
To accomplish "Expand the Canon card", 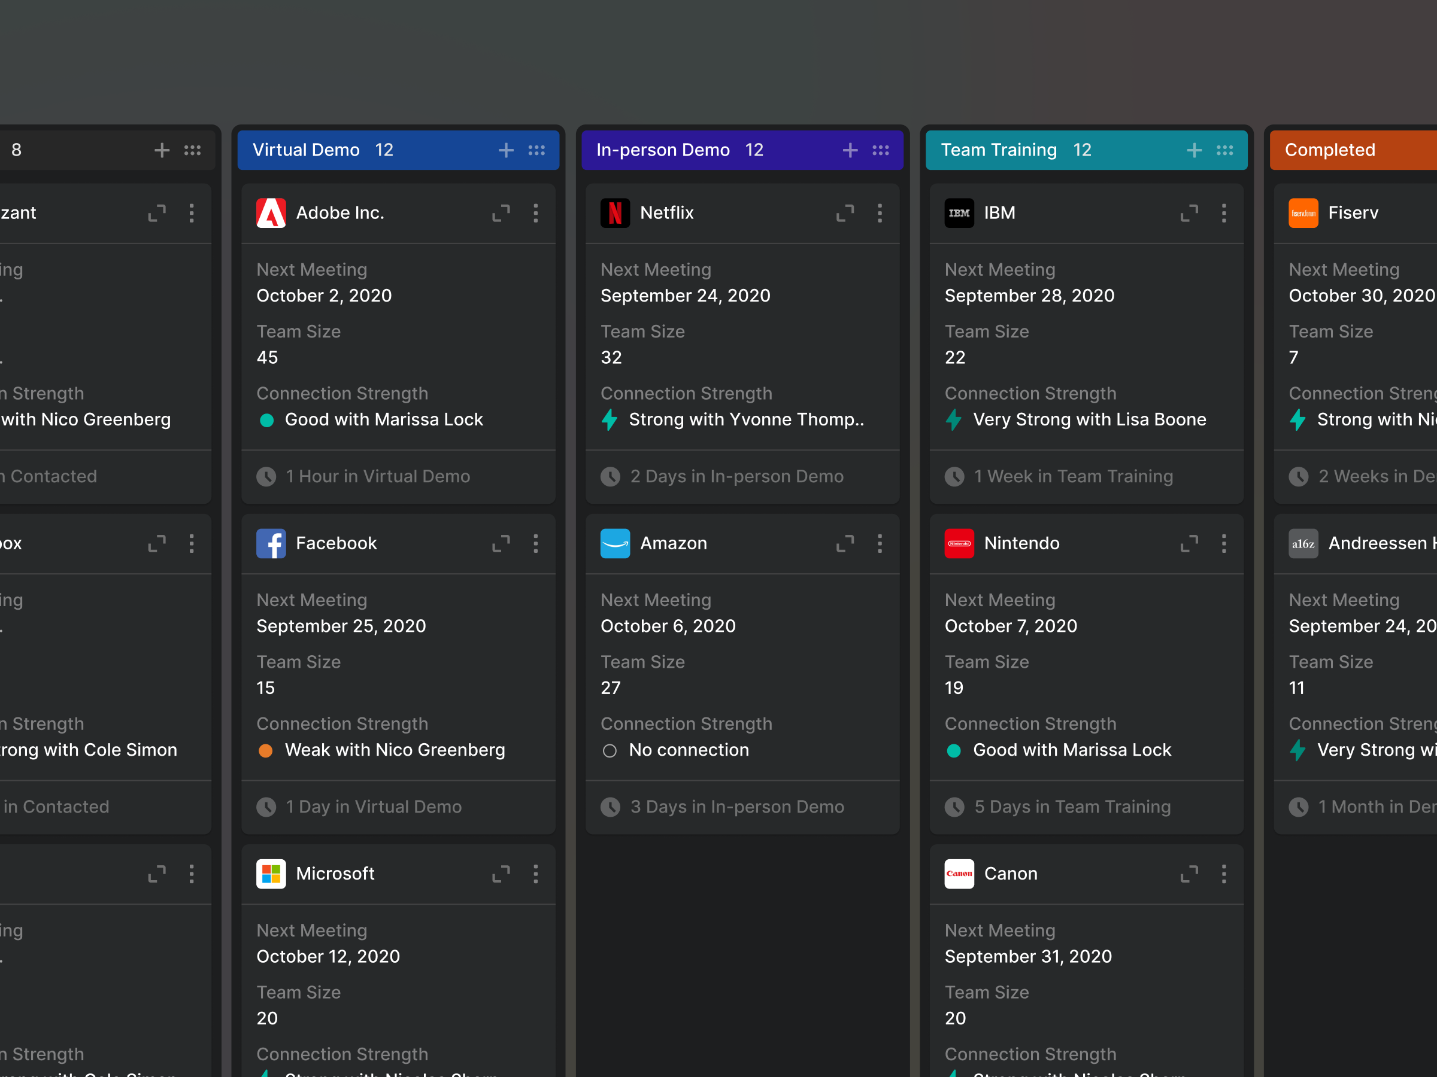I will pos(1190,874).
